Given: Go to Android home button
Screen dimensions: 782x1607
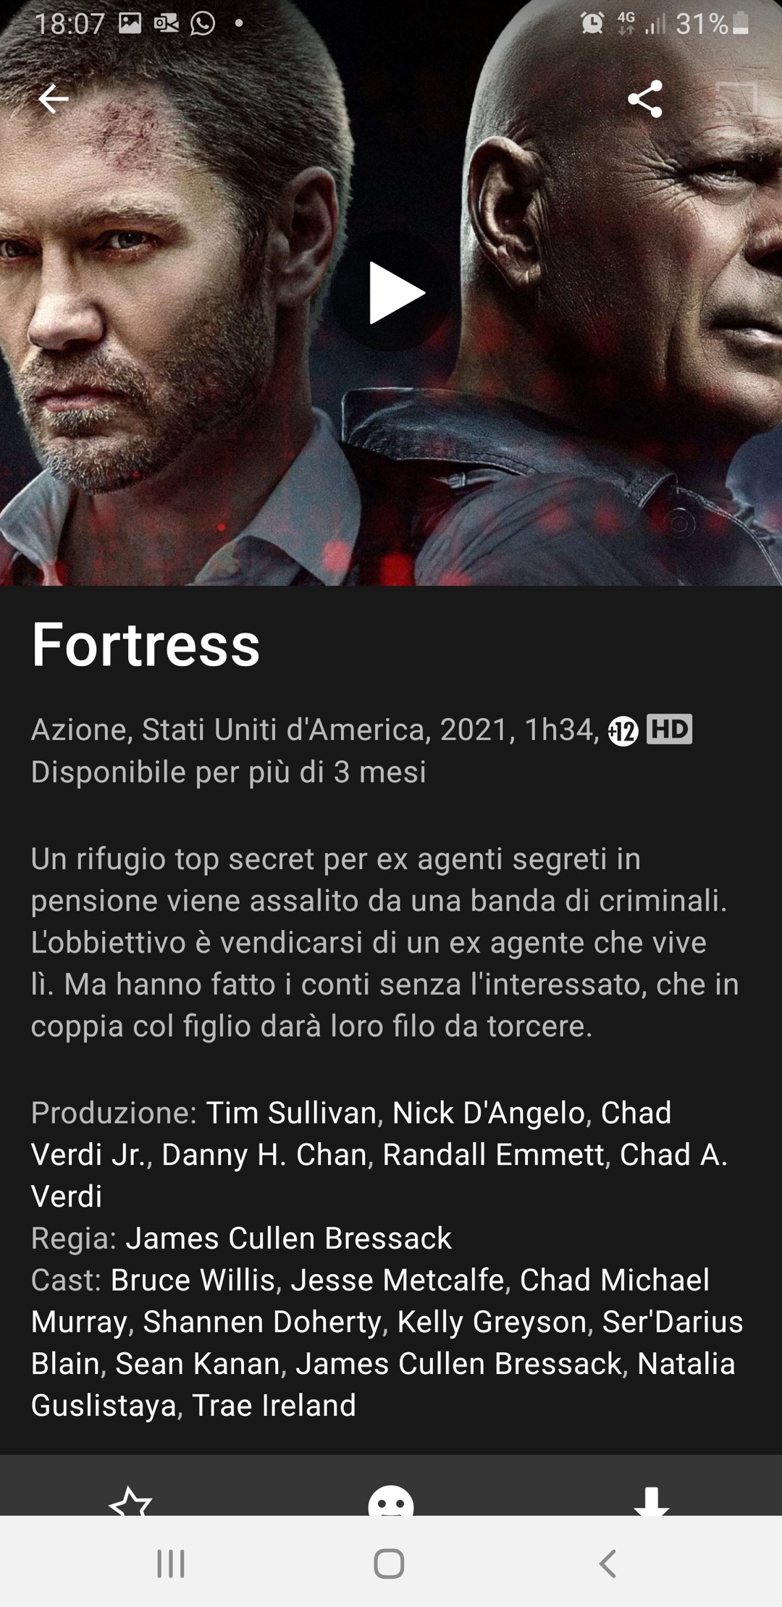Looking at the screenshot, I should pyautogui.click(x=389, y=1564).
